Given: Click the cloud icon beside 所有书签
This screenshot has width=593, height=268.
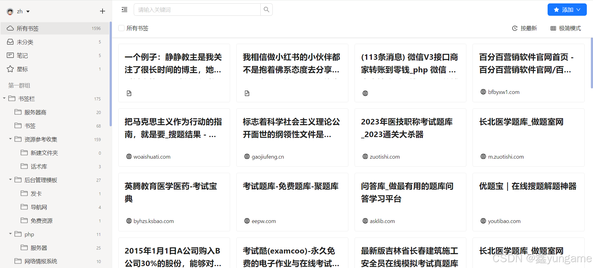Looking at the screenshot, I should tap(10, 28).
